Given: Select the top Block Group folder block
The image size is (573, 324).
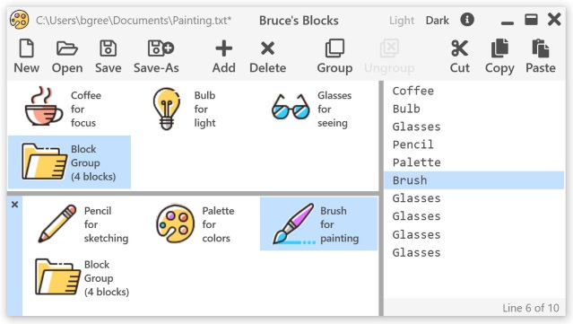Looking at the screenshot, I should click(x=69, y=162).
